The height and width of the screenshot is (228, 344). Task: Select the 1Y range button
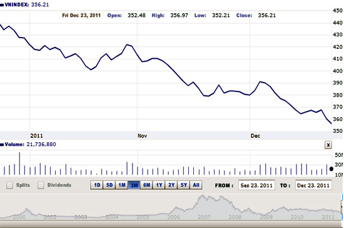coord(159,185)
